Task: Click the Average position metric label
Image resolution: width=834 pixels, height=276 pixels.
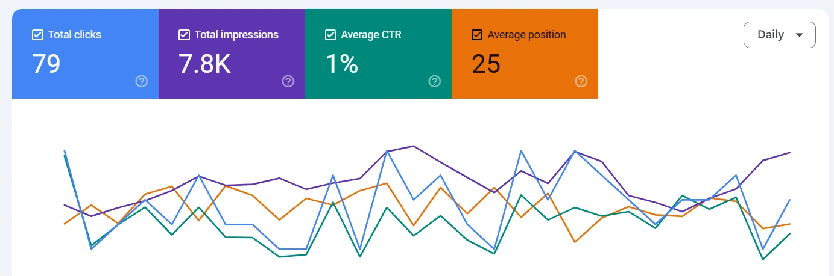Action: (x=526, y=35)
